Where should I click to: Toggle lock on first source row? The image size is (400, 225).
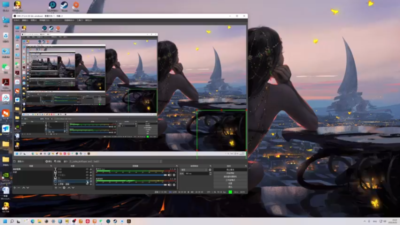coord(90,169)
